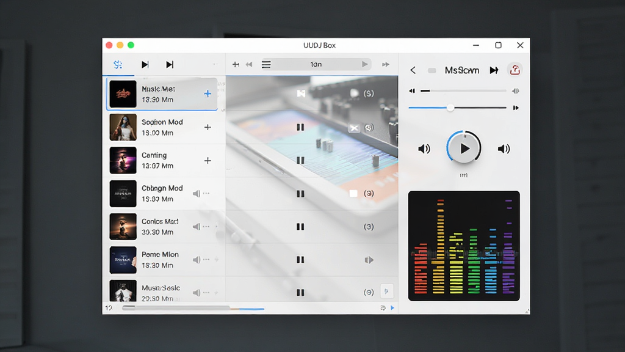Select the blue tab icon above the track list
Viewport: 625px width, 352px height.
click(118, 64)
